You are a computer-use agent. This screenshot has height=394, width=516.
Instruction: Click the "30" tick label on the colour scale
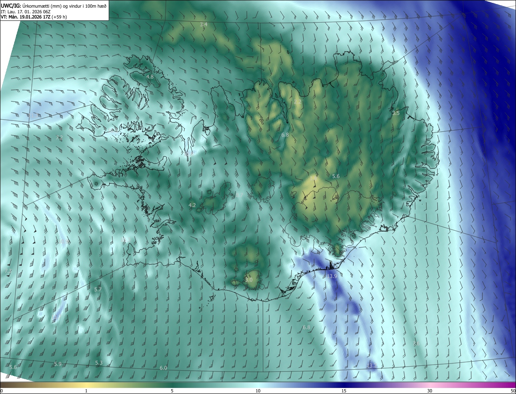click(430, 391)
